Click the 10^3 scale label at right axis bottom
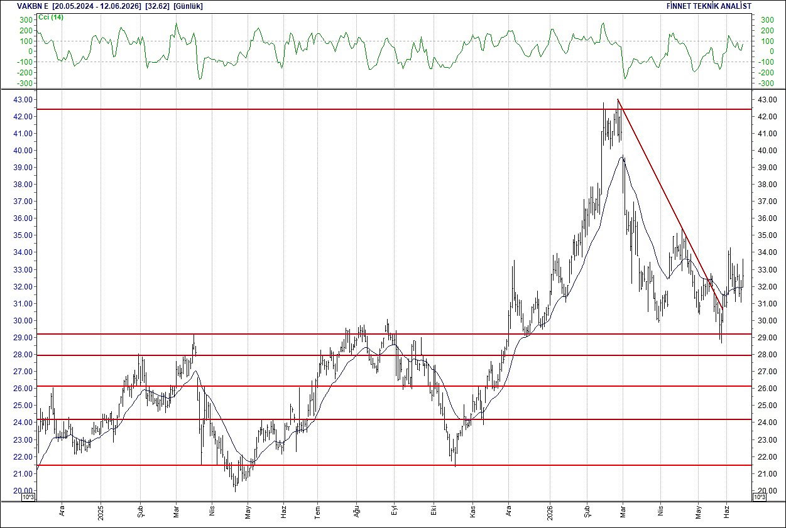This screenshot has height=528, width=786. (759, 497)
